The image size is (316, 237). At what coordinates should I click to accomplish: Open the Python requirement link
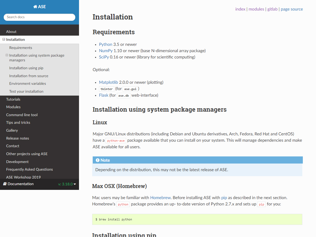(105, 44)
